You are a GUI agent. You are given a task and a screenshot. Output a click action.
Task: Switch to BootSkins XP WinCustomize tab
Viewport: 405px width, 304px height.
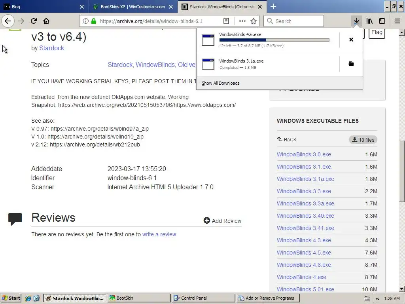coord(133,6)
